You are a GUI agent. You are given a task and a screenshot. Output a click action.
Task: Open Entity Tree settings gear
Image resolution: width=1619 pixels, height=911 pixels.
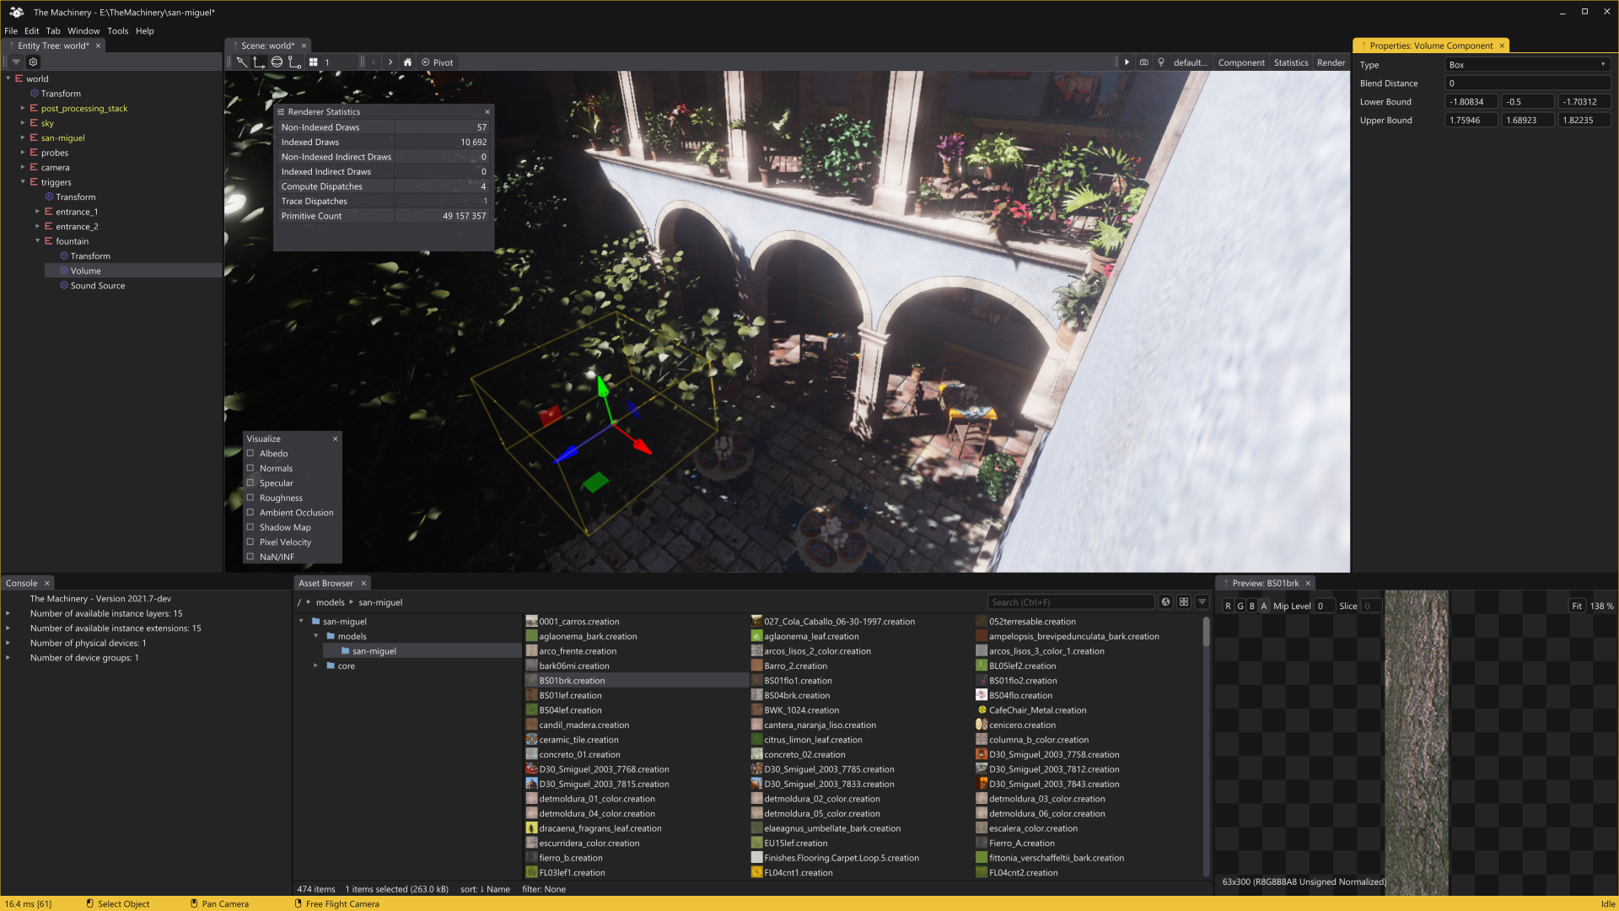pyautogui.click(x=33, y=62)
